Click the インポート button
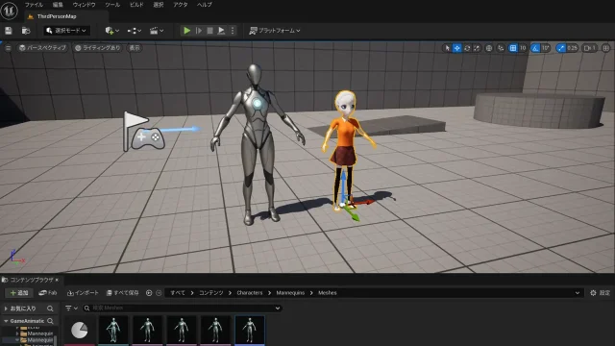 coord(83,292)
